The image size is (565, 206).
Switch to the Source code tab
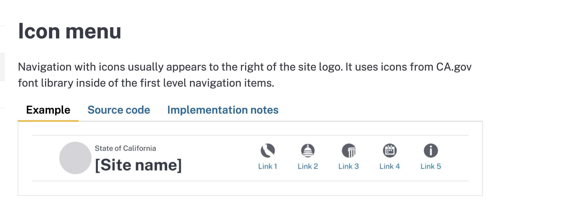tap(118, 110)
